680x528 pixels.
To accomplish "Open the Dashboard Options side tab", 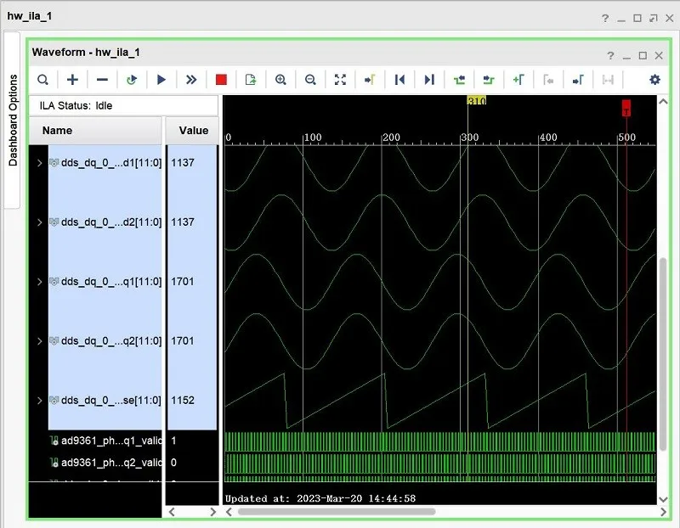I will coord(13,120).
